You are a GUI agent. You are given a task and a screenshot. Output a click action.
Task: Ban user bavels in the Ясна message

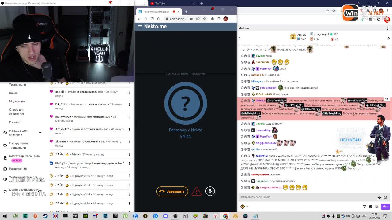(x=242, y=56)
